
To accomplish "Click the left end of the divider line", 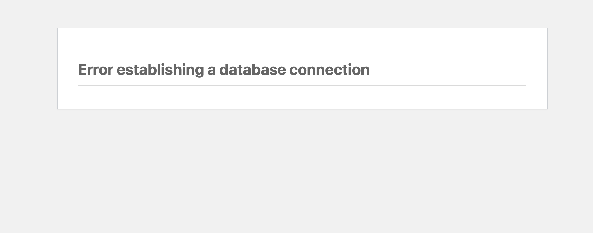I will (x=80, y=85).
